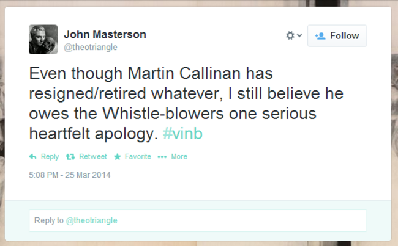Open the gear settings icon
This screenshot has width=398, height=246.
(290, 35)
